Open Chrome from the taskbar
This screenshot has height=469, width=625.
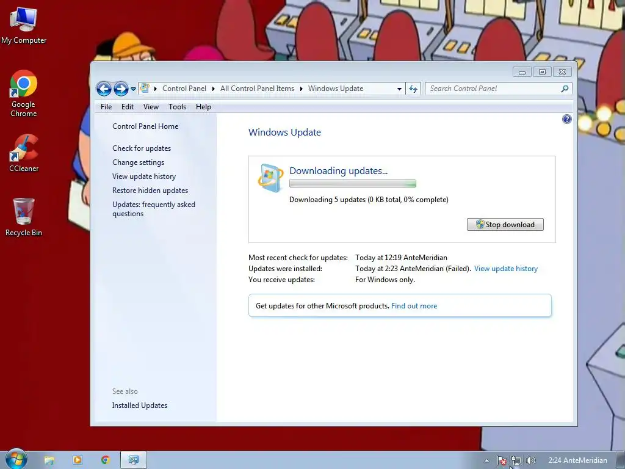click(x=105, y=460)
